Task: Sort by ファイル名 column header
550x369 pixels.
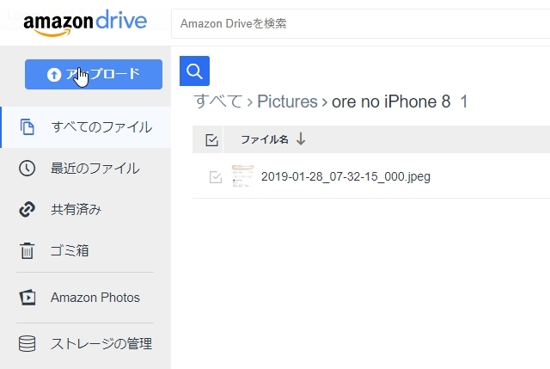Action: [x=265, y=139]
